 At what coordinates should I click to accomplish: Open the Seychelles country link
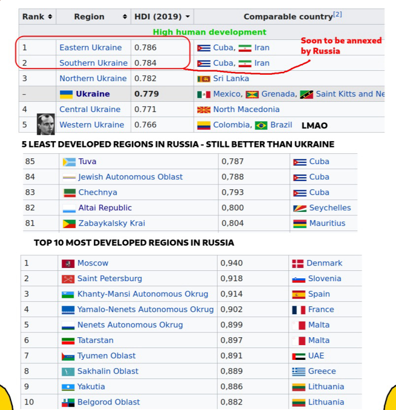330,207
